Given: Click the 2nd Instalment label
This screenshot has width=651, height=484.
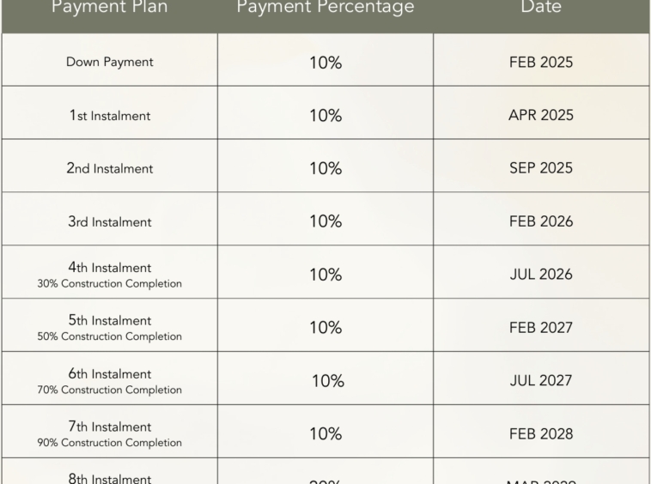Looking at the screenshot, I should [x=109, y=169].
